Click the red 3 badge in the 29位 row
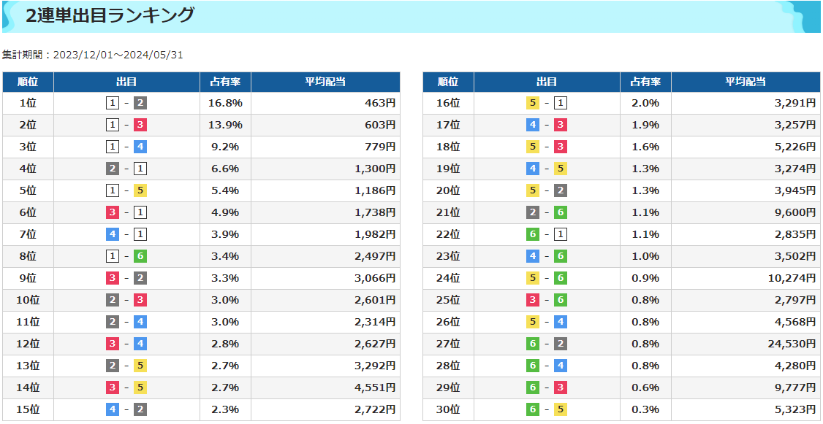 (x=561, y=388)
